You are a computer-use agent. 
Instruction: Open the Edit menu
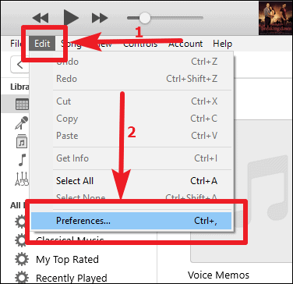(x=42, y=44)
